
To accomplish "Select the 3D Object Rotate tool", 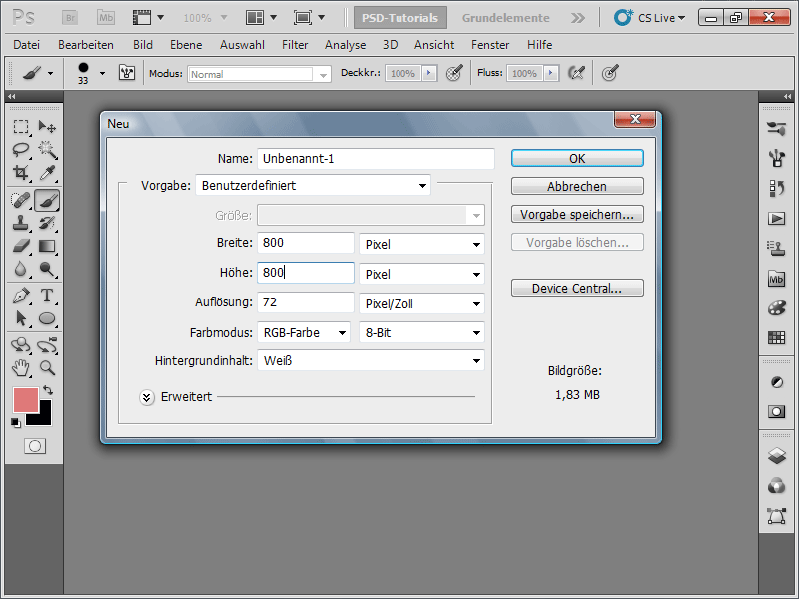I will (21, 345).
